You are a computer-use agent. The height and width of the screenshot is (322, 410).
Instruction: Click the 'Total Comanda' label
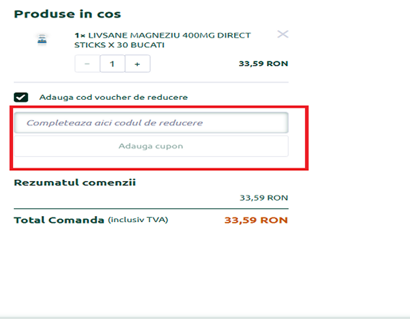59,220
